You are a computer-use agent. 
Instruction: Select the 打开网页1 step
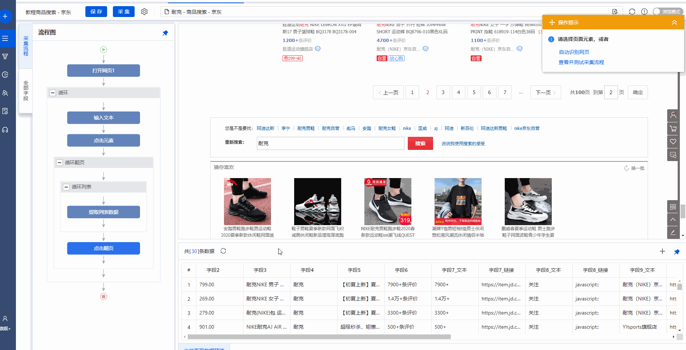click(103, 71)
